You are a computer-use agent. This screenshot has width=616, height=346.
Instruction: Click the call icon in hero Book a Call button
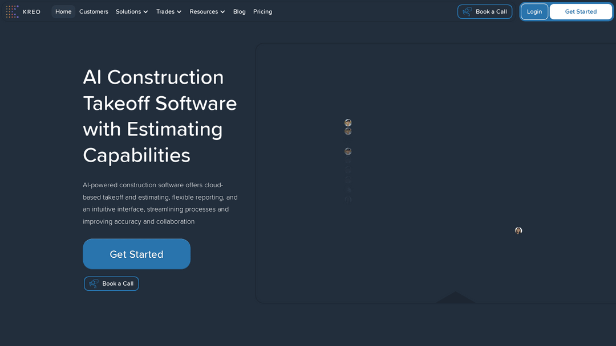click(x=94, y=283)
